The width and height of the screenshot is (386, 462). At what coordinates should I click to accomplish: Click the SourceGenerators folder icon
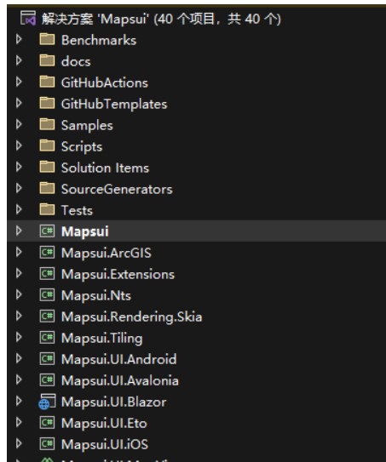(47, 188)
